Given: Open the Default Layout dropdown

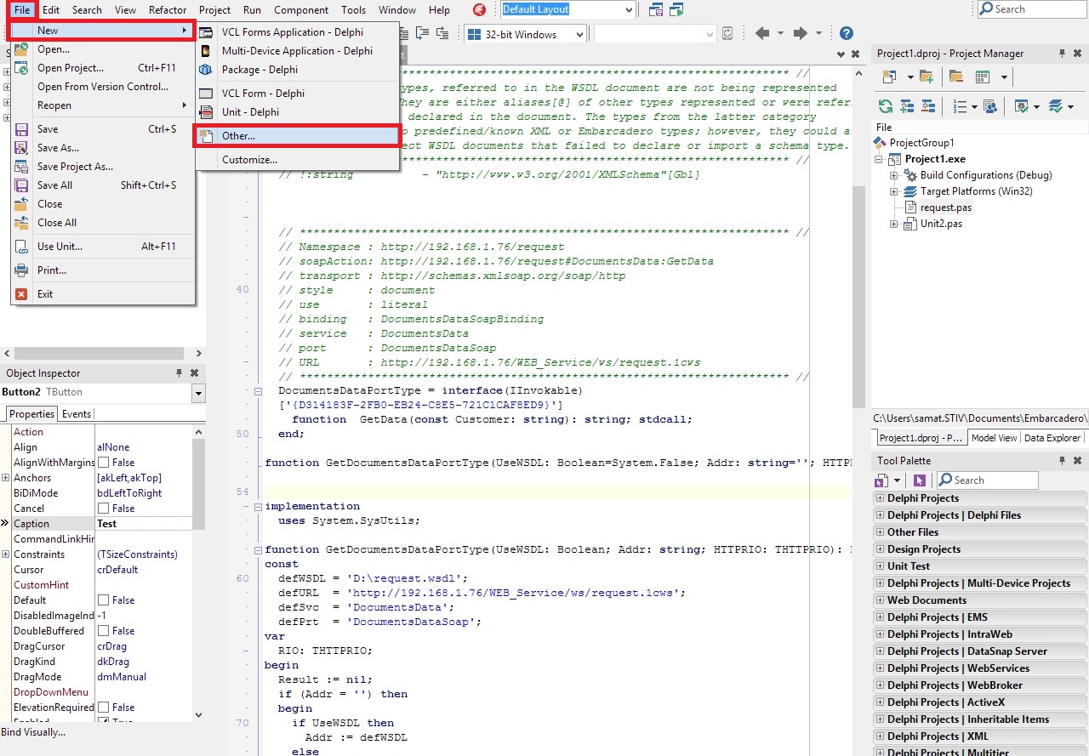Looking at the screenshot, I should coord(629,10).
